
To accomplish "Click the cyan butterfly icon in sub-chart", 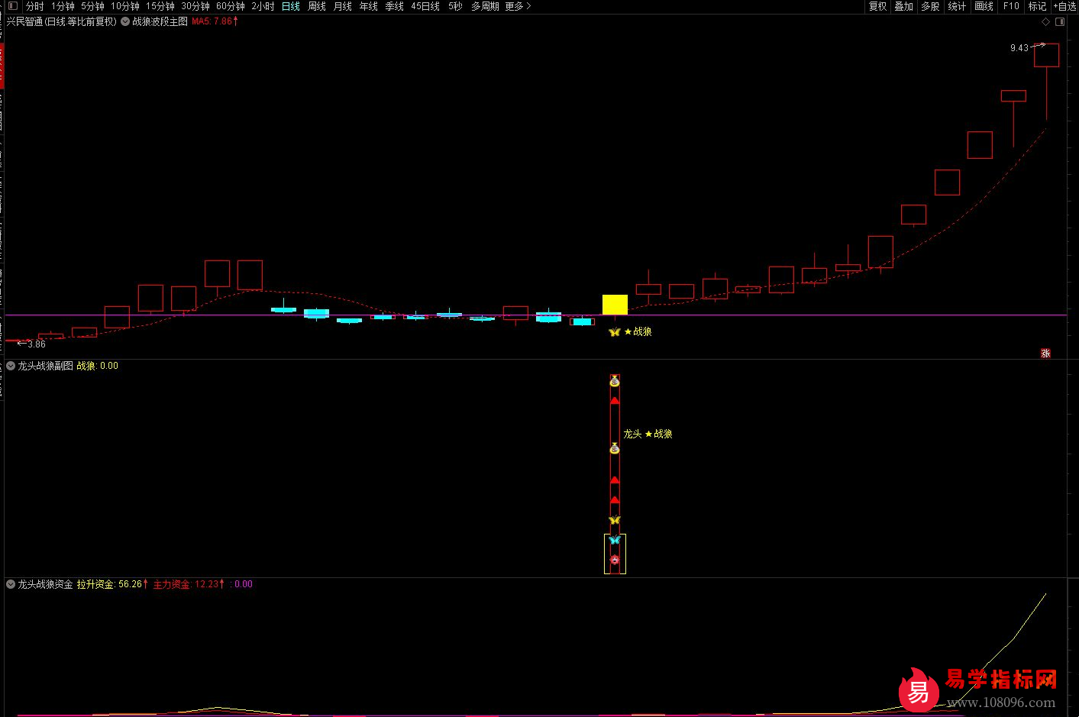I will 615,540.
